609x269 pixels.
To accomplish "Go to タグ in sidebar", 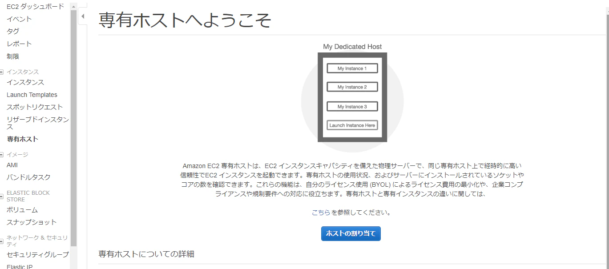I will (x=13, y=31).
